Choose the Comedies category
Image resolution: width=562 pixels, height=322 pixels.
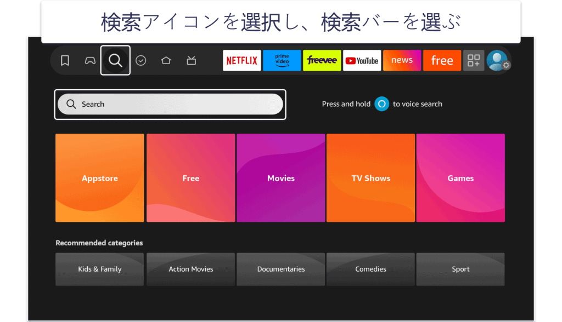(x=370, y=269)
